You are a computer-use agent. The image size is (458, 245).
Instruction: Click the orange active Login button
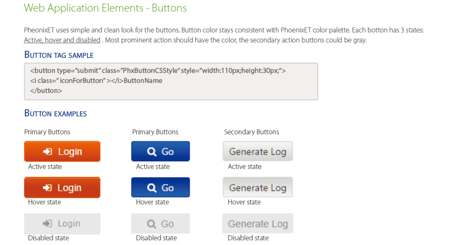62,151
